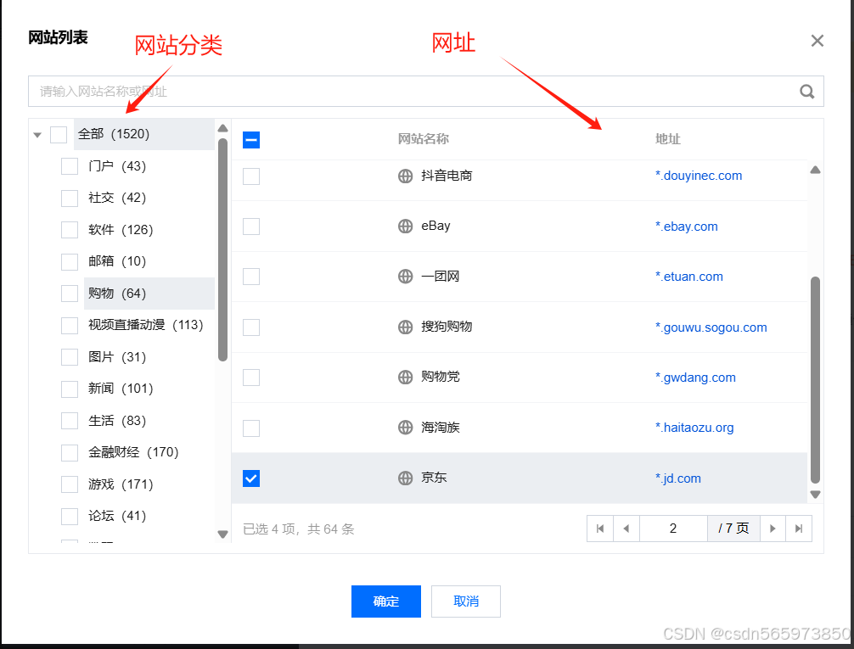This screenshot has height=649, width=854.
Task: Check the 购物 category checkbox
Action: click(69, 293)
